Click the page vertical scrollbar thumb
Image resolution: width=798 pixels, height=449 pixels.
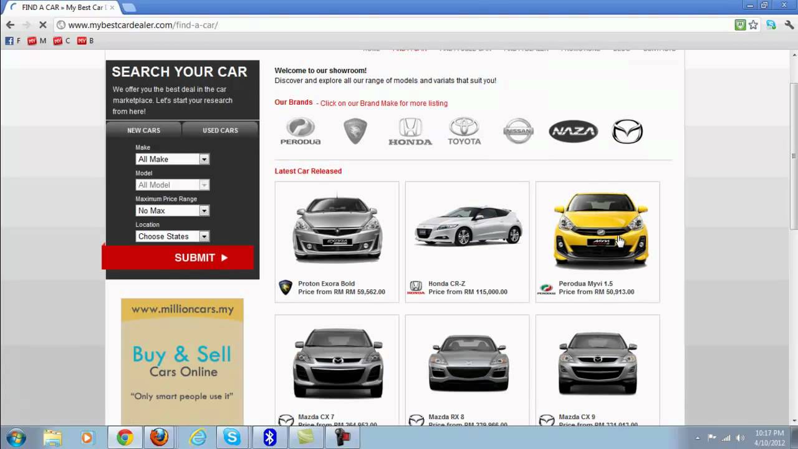coord(793,156)
